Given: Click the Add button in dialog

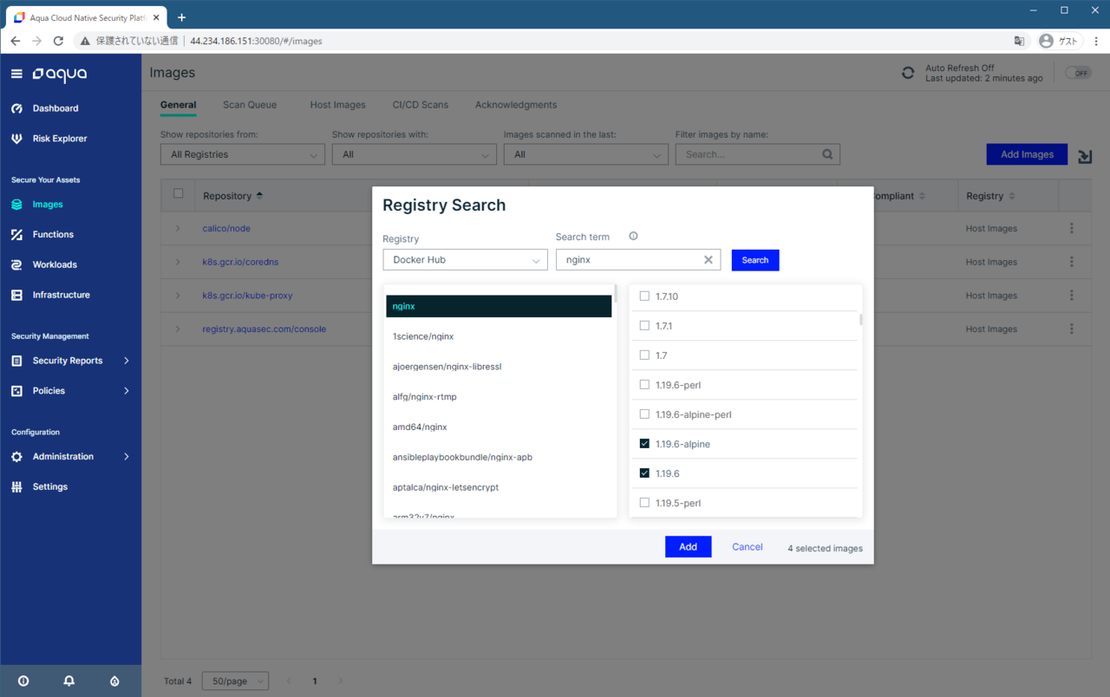Looking at the screenshot, I should [x=689, y=547].
